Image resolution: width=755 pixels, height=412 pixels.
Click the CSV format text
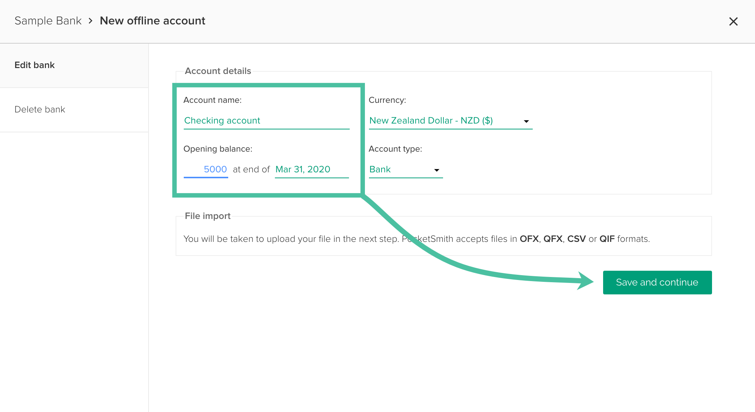[576, 239]
